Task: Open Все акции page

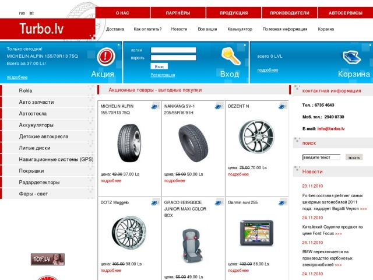Action: (207, 29)
